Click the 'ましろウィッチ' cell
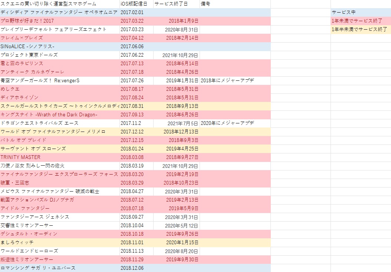 (x=60, y=242)
